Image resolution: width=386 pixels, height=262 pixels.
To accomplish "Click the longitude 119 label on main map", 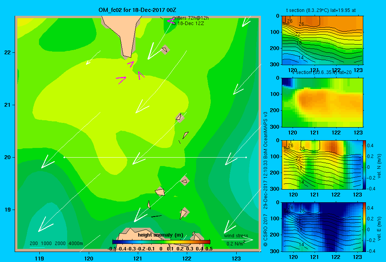I will pos(39,258).
